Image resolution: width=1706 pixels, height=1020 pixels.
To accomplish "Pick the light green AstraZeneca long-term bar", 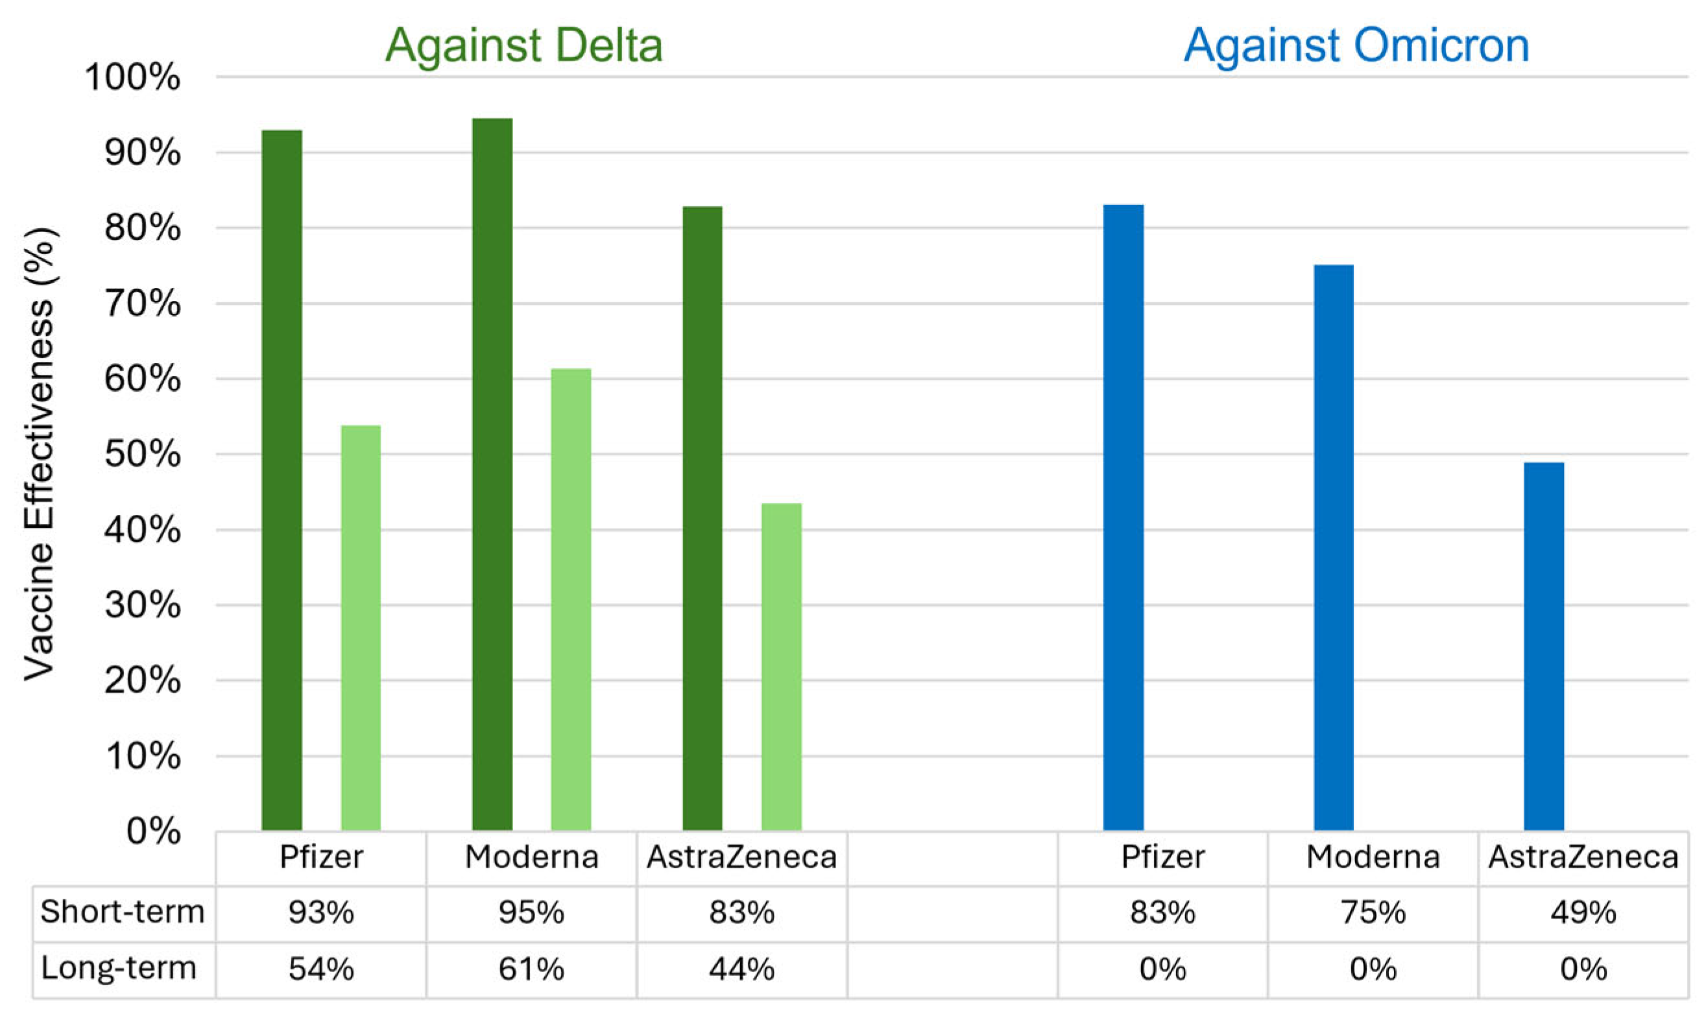I will tap(782, 667).
